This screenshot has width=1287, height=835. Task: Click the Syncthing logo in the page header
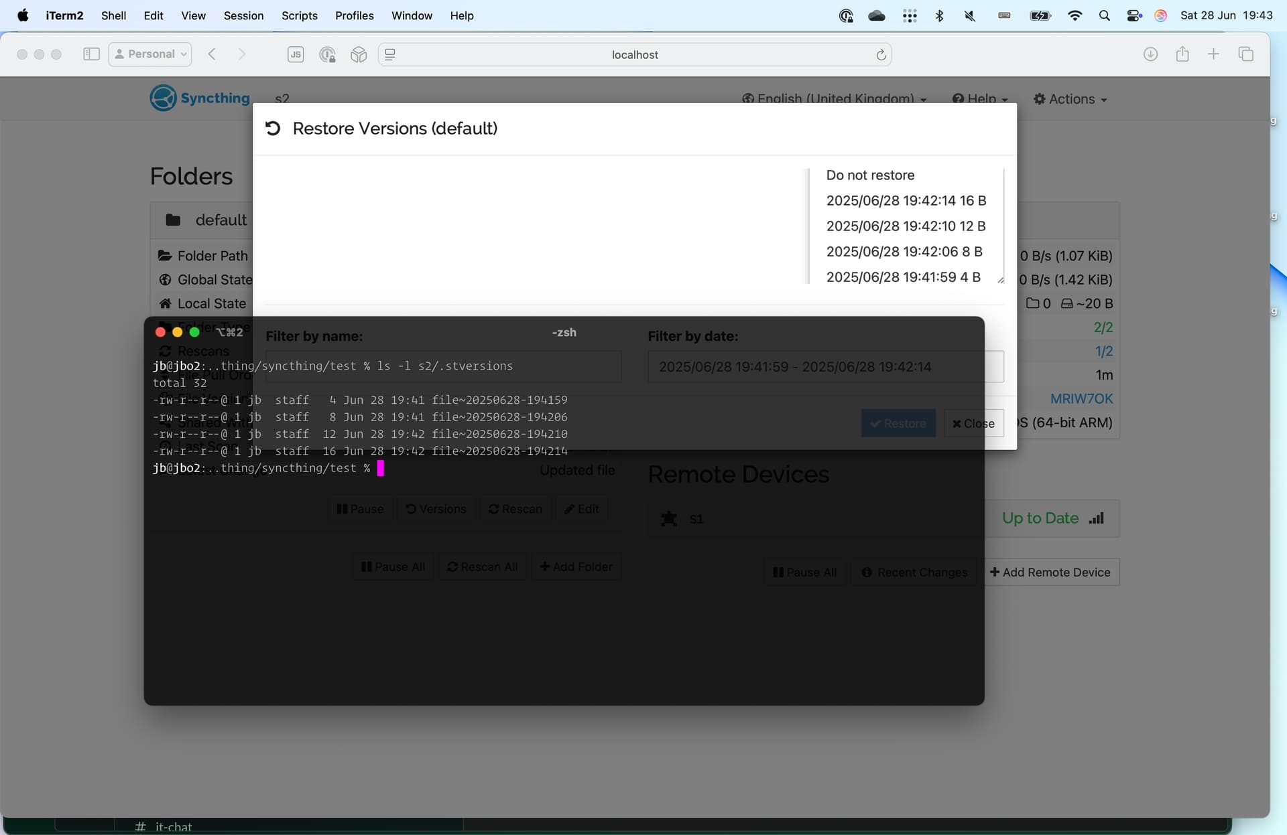[x=200, y=98]
